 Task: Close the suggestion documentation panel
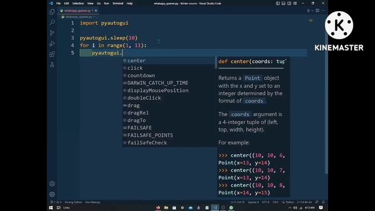(x=286, y=60)
